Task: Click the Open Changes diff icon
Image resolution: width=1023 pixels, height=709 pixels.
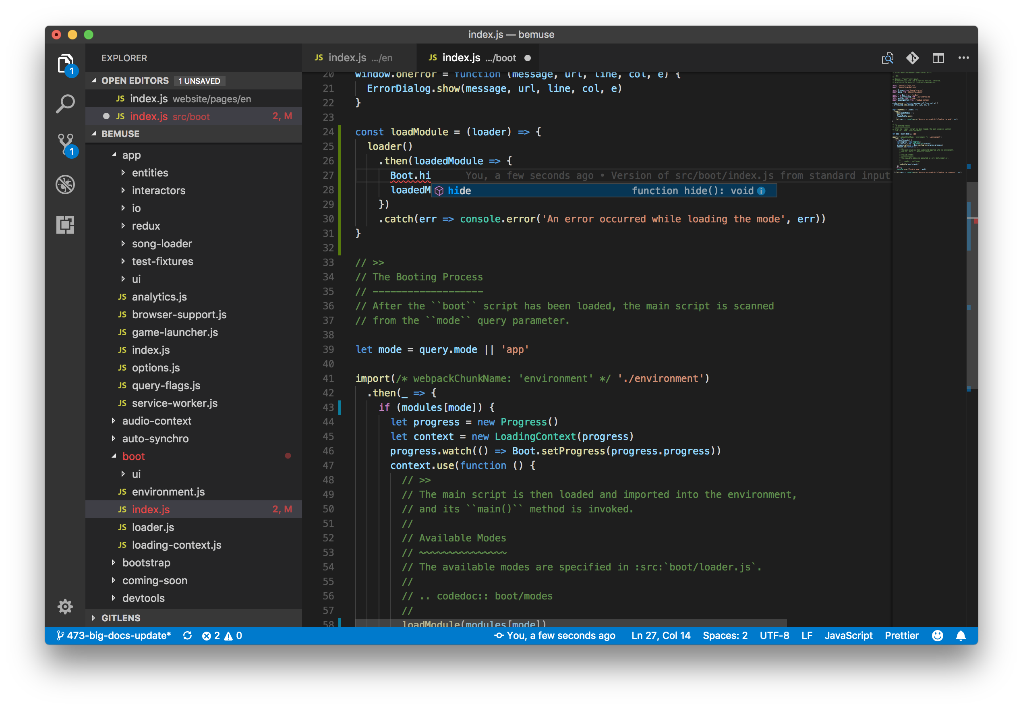Action: point(887,58)
